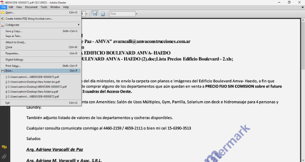Click 'PRECIO FIJO SIN COMISION' bold text

tap(230, 86)
